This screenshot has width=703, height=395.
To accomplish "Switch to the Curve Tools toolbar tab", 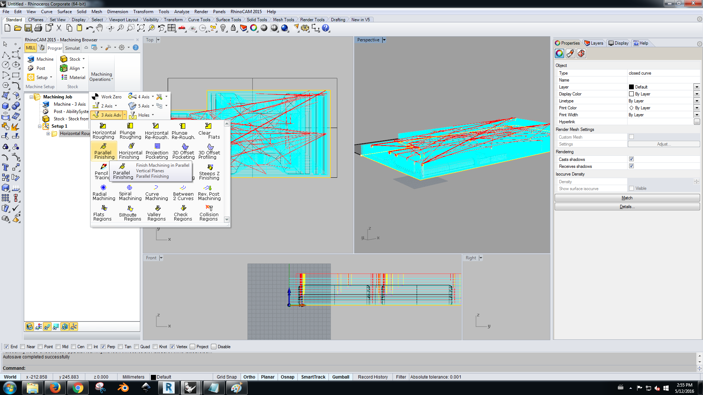I will tap(199, 20).
